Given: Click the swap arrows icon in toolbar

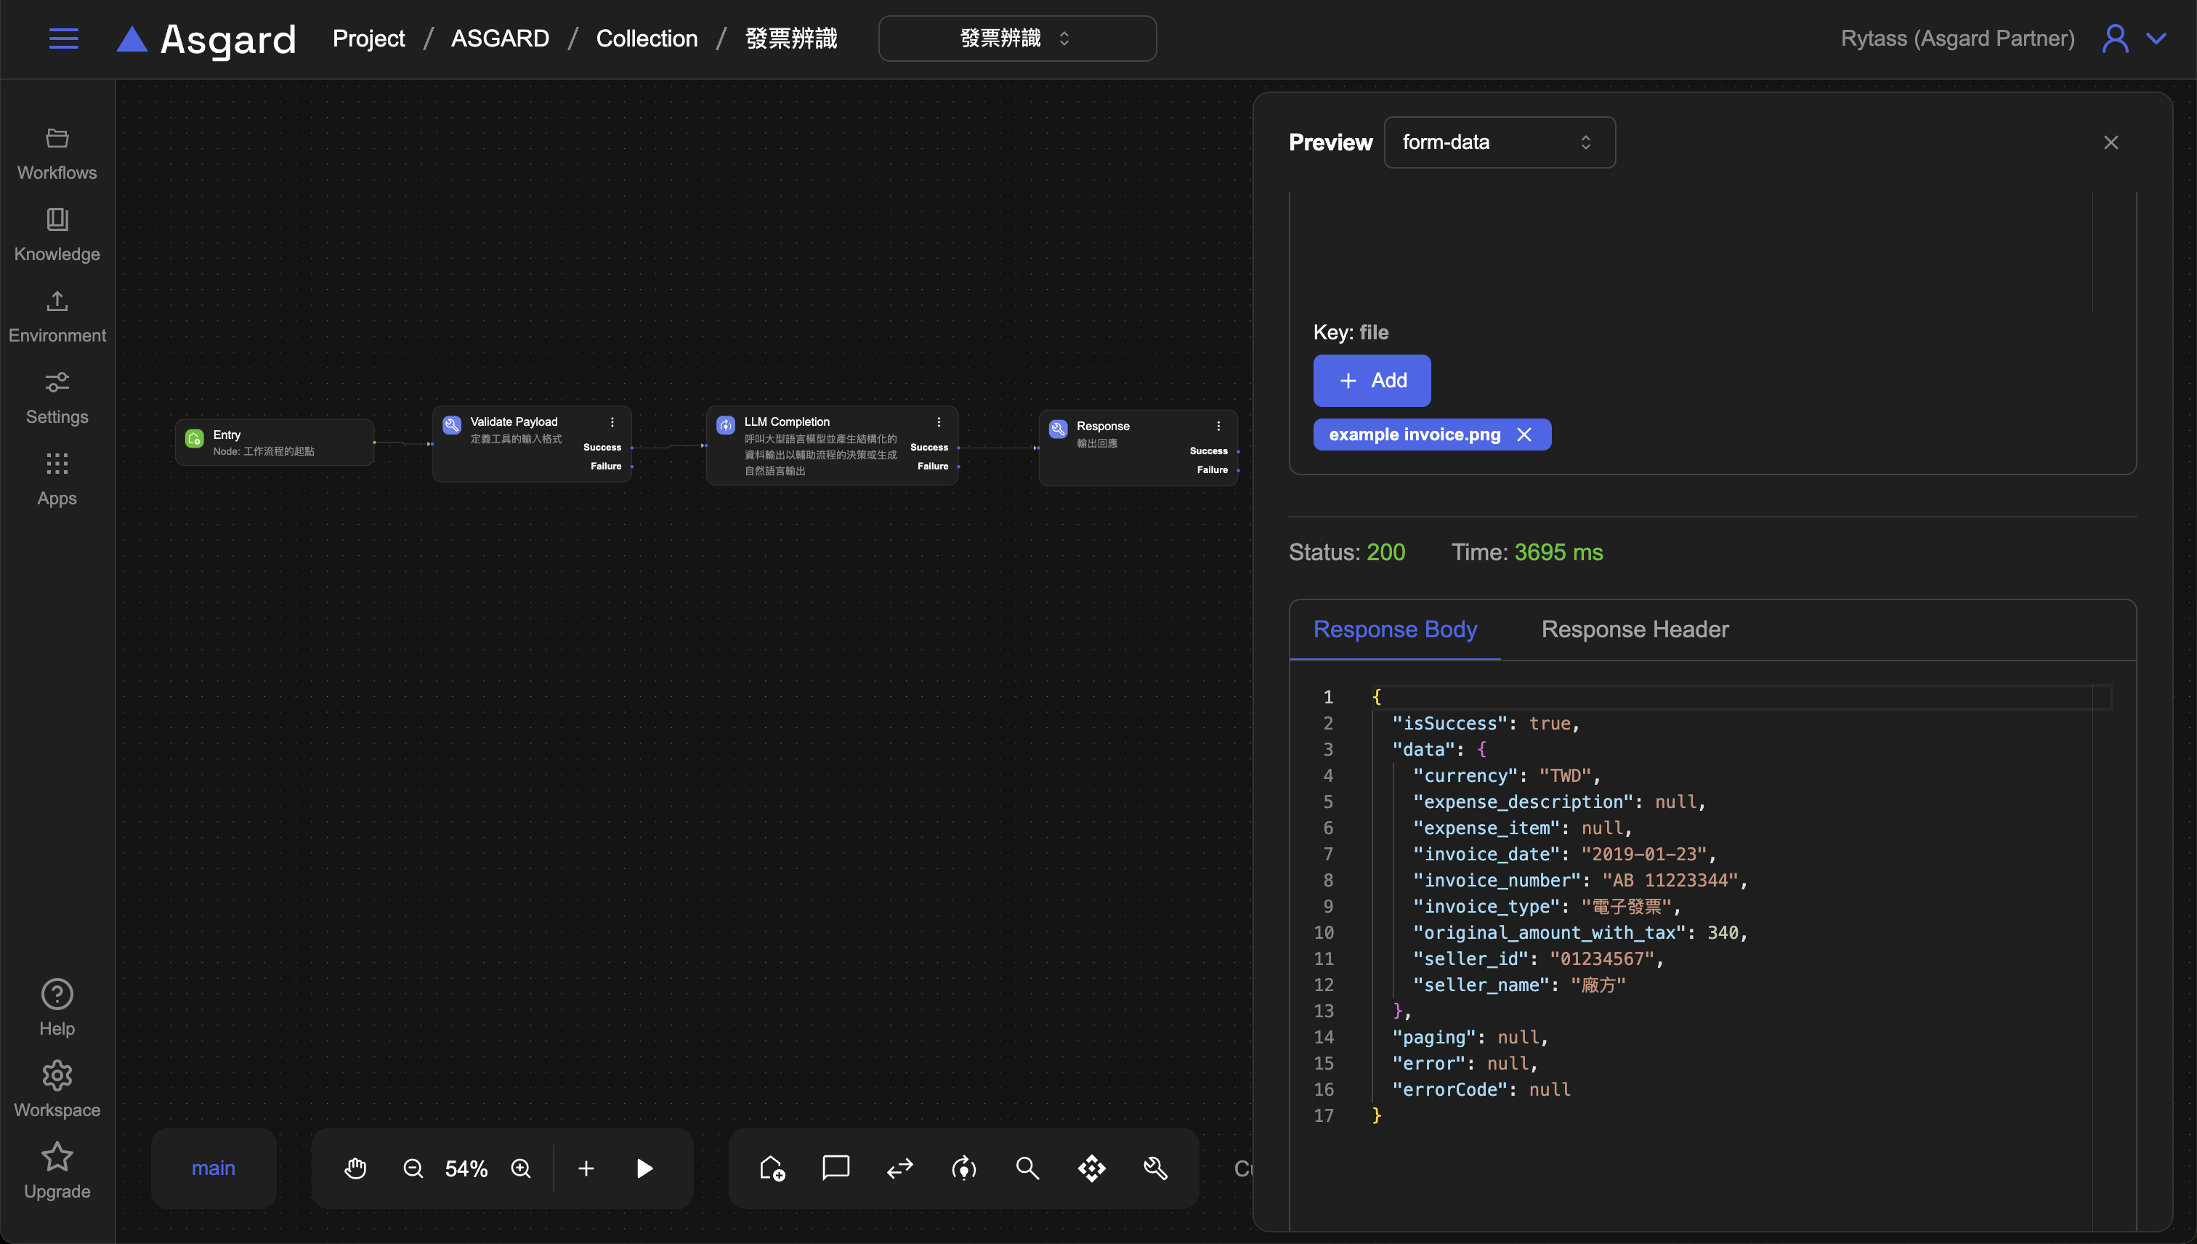Looking at the screenshot, I should [x=899, y=1168].
